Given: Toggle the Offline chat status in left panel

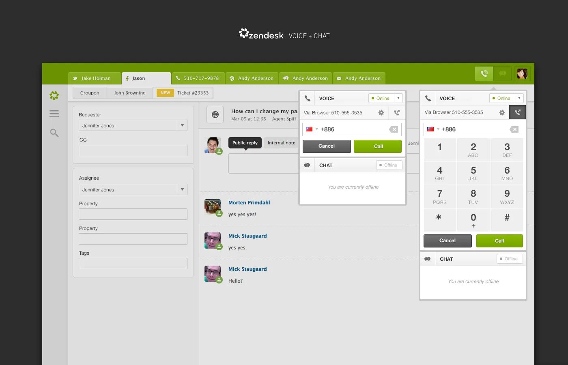Looking at the screenshot, I should (x=389, y=165).
